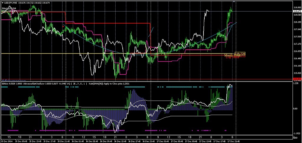Click the chart shift marker on the top edge
Viewport: 302px width, 143px height.
coord(234,1)
